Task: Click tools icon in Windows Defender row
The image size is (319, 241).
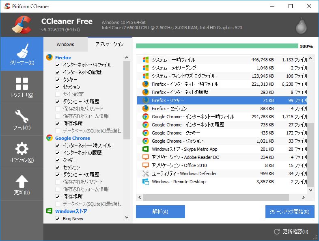Action: coord(146,174)
